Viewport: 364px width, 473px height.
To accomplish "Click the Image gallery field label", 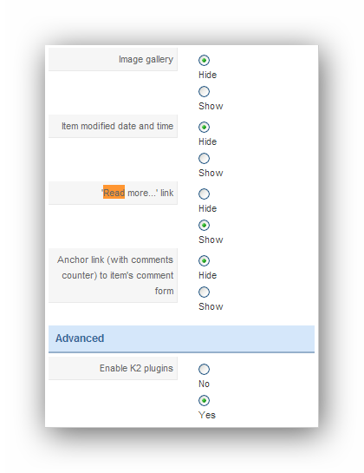I will coord(146,59).
